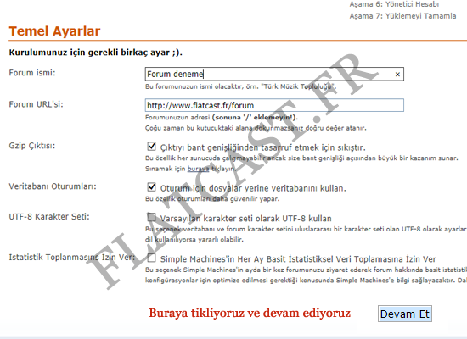Click the Devam Et button
The width and height of the screenshot is (467, 339).
point(405,314)
